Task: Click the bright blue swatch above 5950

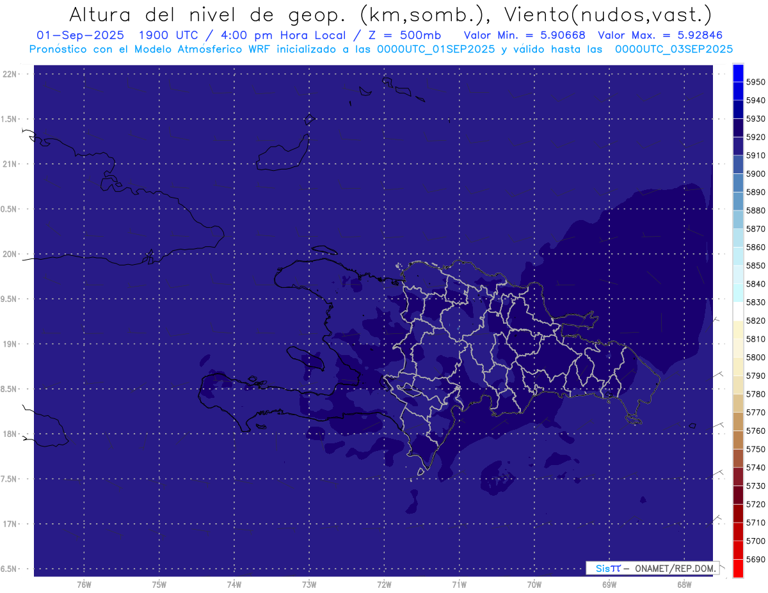Action: 738,73
